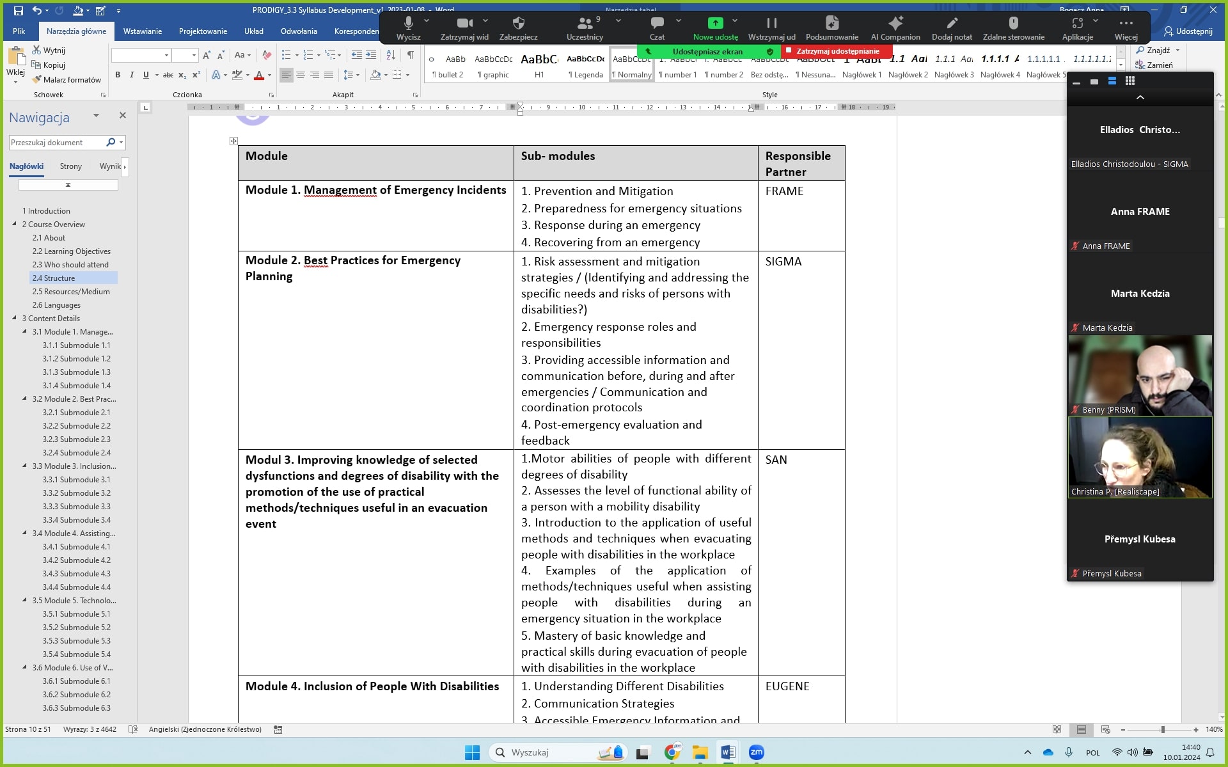Open Chrome from the Windows taskbar
The height and width of the screenshot is (767, 1228).
(x=672, y=752)
